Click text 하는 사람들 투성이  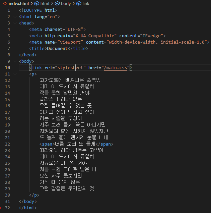(x=61, y=118)
